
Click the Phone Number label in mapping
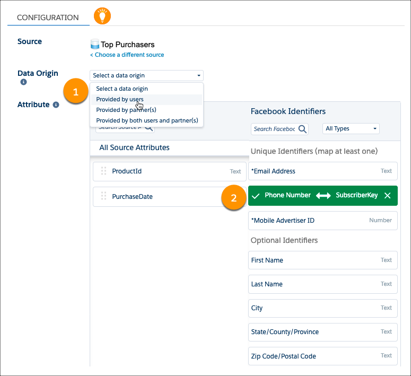click(x=287, y=195)
